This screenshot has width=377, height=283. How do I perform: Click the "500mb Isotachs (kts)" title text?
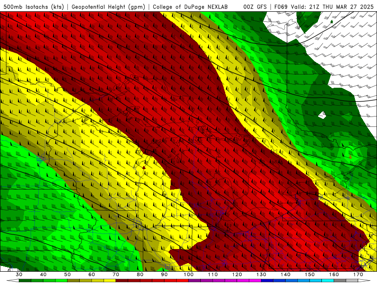(33, 7)
